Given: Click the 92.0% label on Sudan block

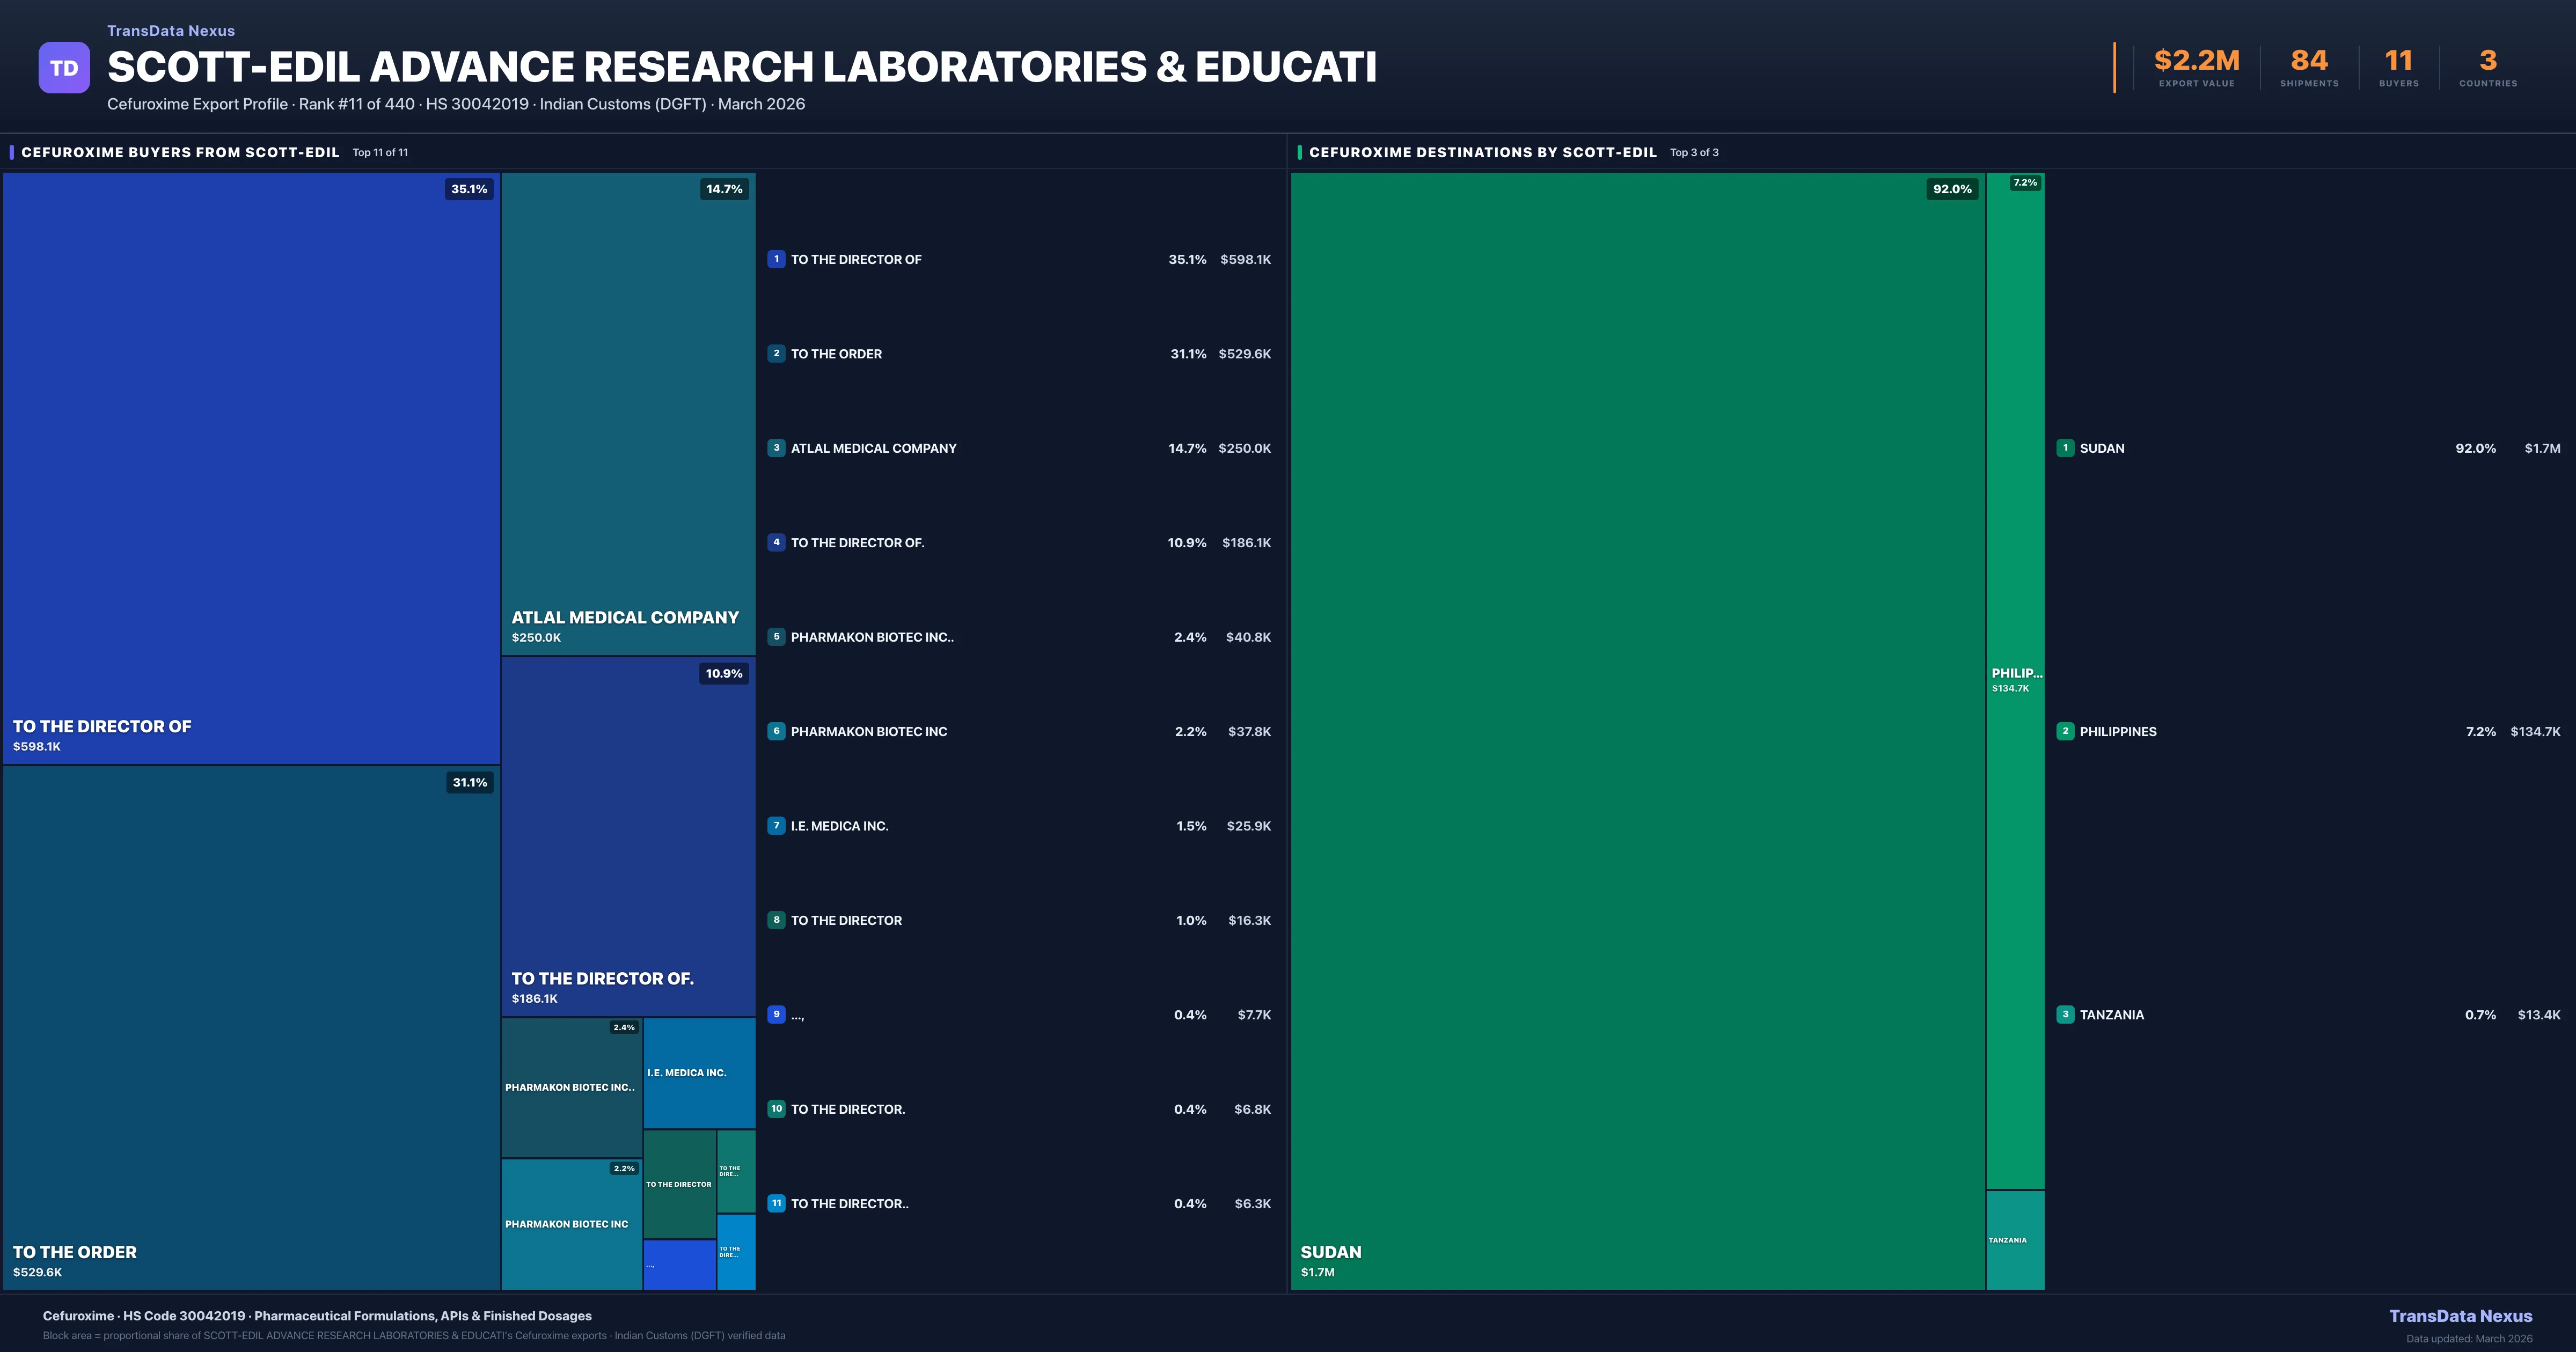Looking at the screenshot, I should (1951, 189).
